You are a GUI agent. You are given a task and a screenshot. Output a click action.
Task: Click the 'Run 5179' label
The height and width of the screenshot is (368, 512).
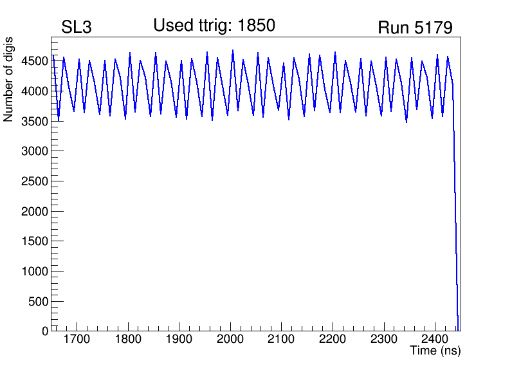pos(415,28)
